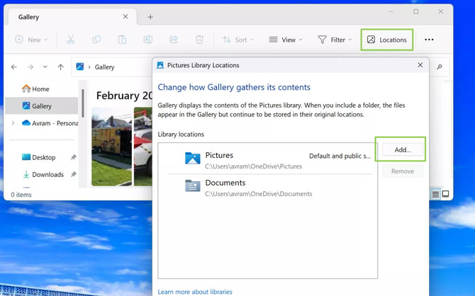Open the See more ellipsis menu
The width and height of the screenshot is (475, 296).
click(429, 40)
